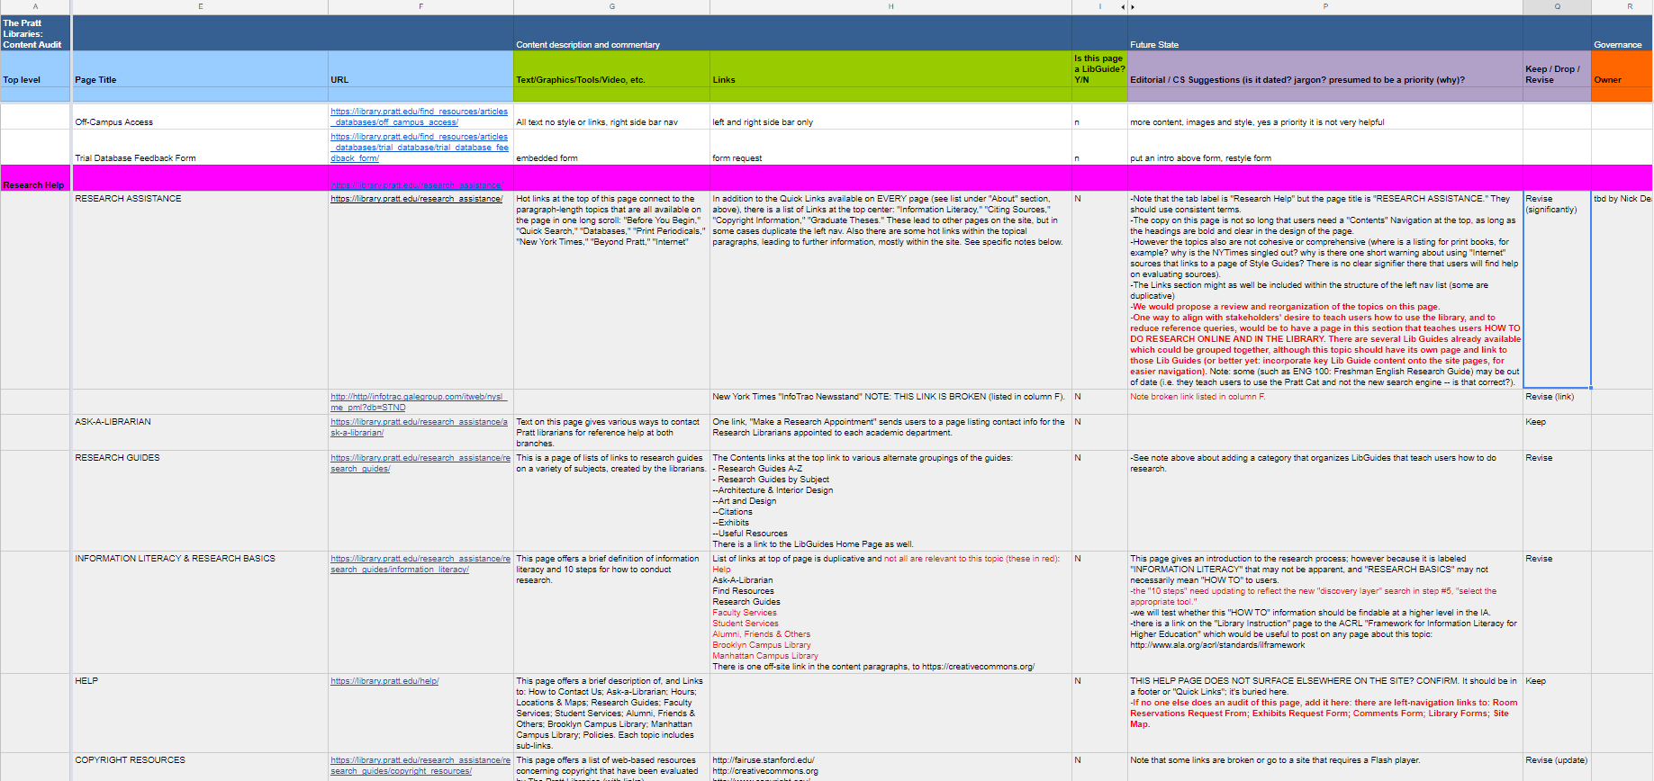Select 'put an intro above form, restyle form' cell

(x=1325, y=147)
